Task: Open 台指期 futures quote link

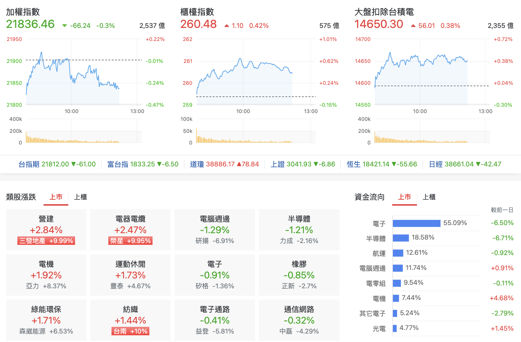Action: click(x=57, y=164)
